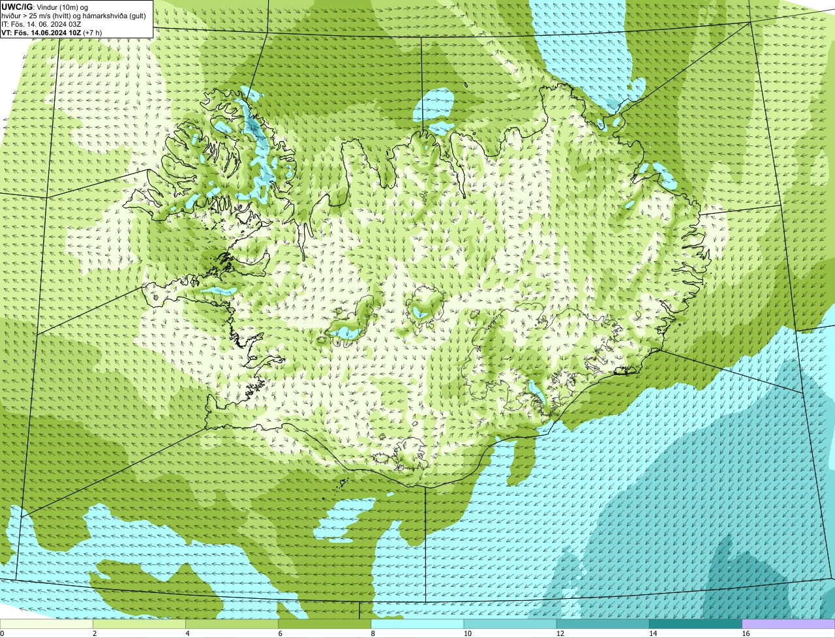Click the 0–2 m/s pale yellow legend swatch
The height and width of the screenshot is (638, 835).
coord(46,624)
